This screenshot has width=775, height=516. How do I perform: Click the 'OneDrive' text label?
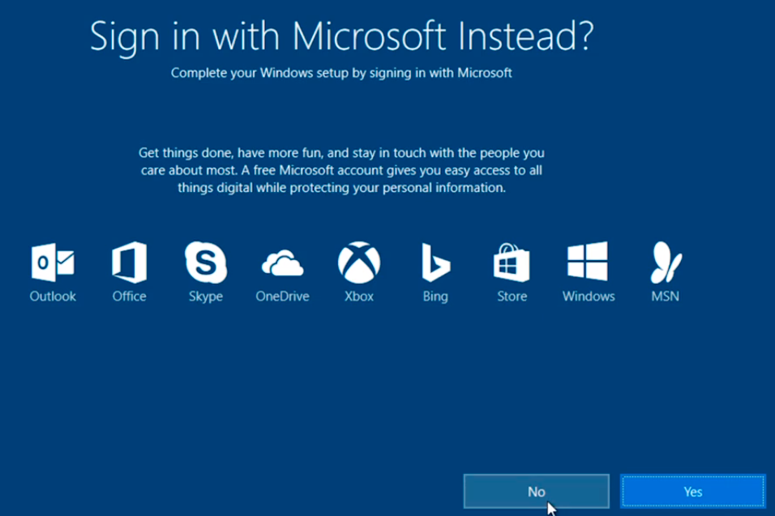pos(282,296)
